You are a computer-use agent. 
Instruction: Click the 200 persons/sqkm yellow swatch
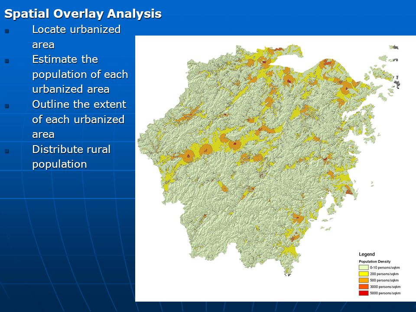tap(364, 274)
